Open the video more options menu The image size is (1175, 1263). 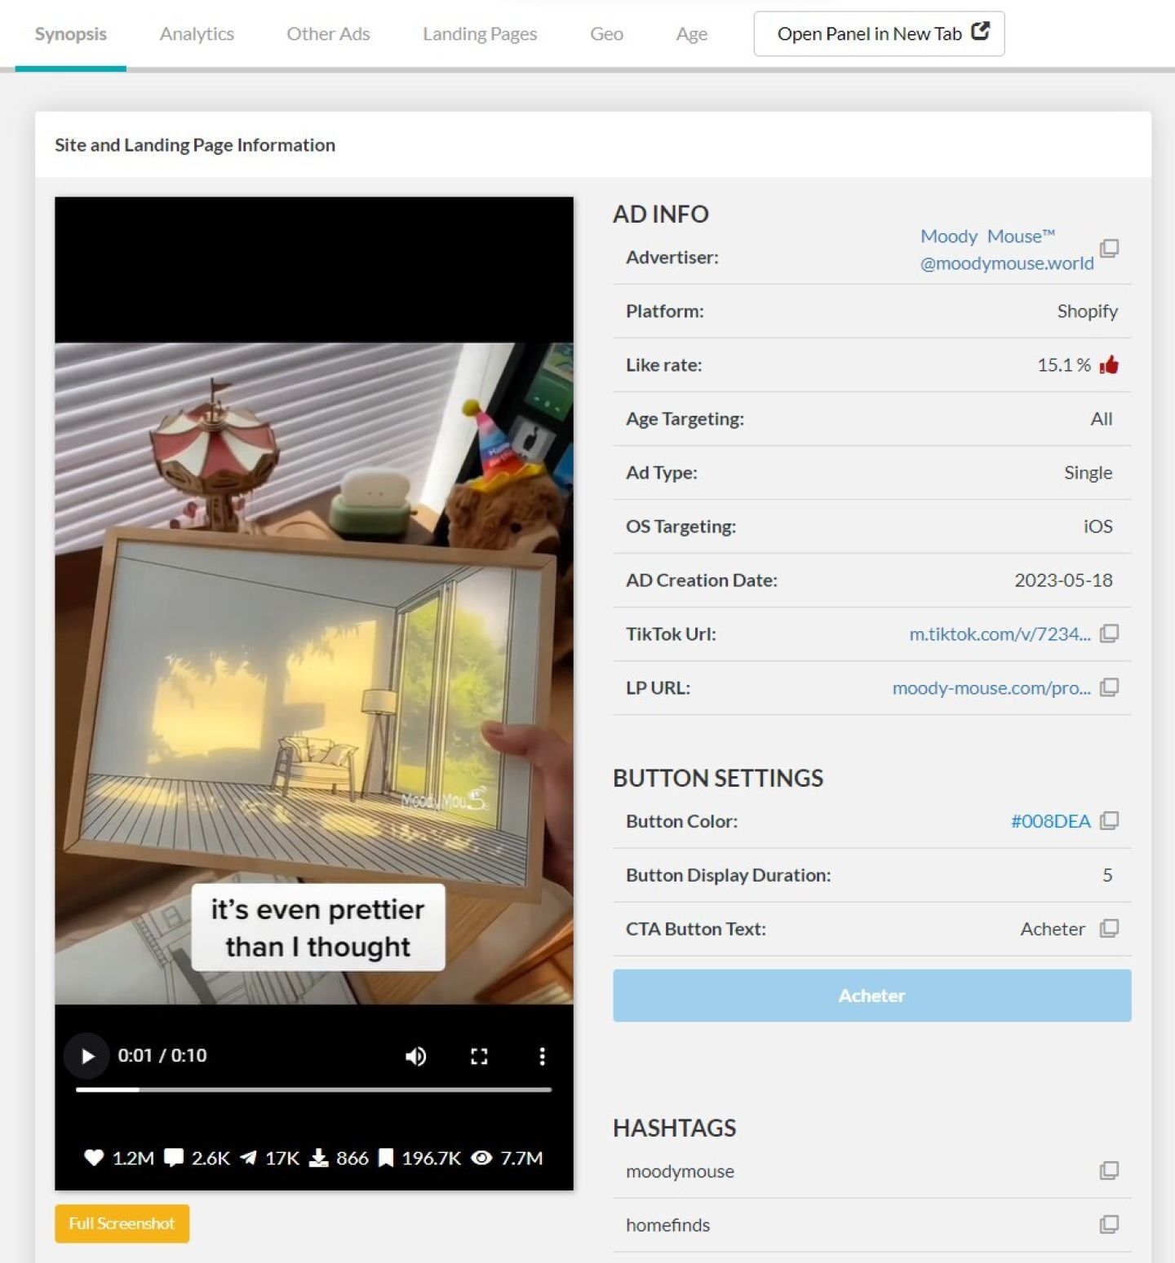click(542, 1056)
